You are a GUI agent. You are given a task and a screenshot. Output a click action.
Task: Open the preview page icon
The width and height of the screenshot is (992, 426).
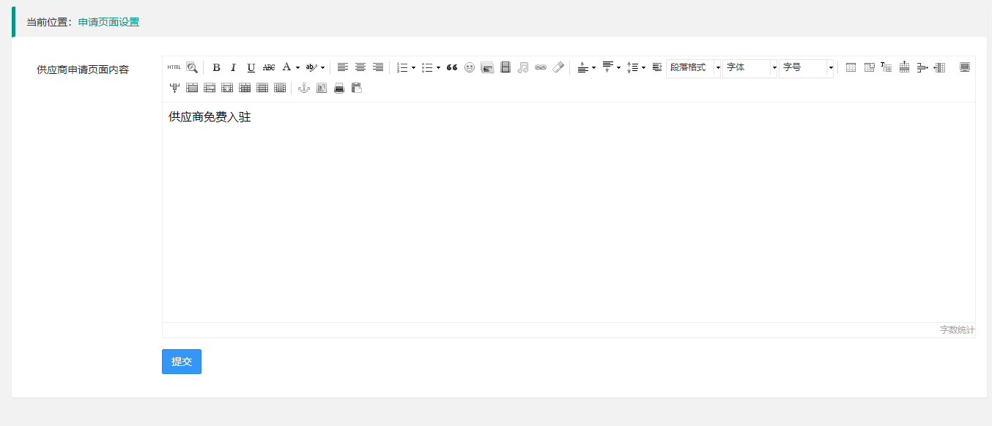(321, 88)
